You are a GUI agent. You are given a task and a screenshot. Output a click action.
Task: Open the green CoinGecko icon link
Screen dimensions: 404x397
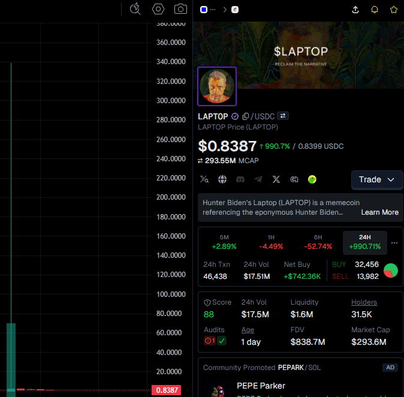pyautogui.click(x=312, y=179)
